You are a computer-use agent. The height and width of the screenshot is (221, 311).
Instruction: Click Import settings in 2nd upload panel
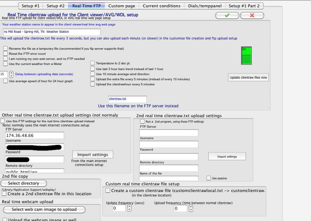tap(227, 156)
